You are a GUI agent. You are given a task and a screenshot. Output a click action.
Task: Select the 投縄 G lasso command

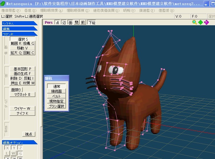[x=29, y=43]
